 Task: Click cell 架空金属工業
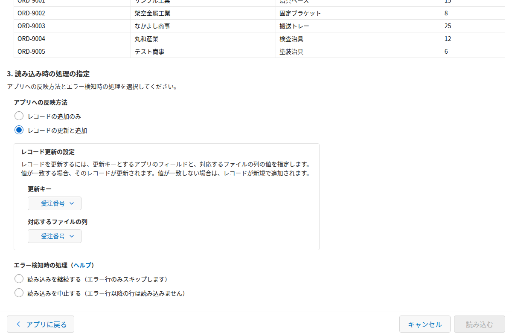point(204,13)
